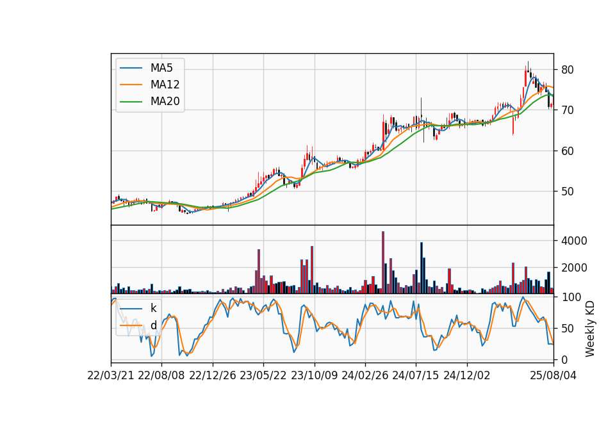Click the 23/10/09 date tick label
The width and height of the screenshot is (615, 442).
click(314, 375)
